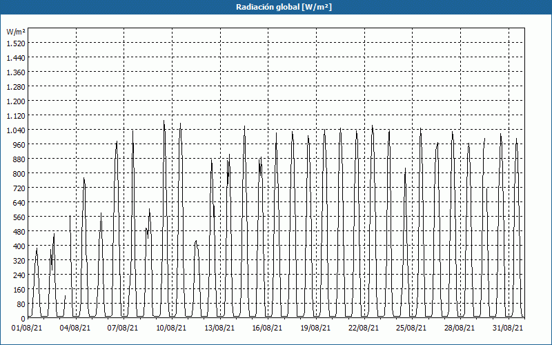This screenshot has width=552, height=345.
Task: Click the '16/08/21' date label
Action: [x=267, y=328]
